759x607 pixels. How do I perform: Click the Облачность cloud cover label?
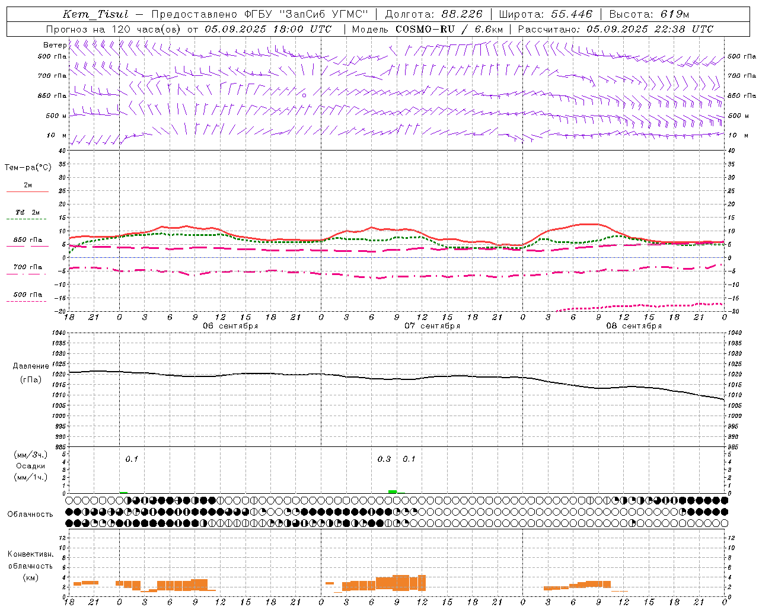[30, 514]
